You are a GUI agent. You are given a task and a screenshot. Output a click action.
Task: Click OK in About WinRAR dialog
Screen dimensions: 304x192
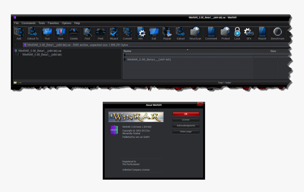point(186,114)
